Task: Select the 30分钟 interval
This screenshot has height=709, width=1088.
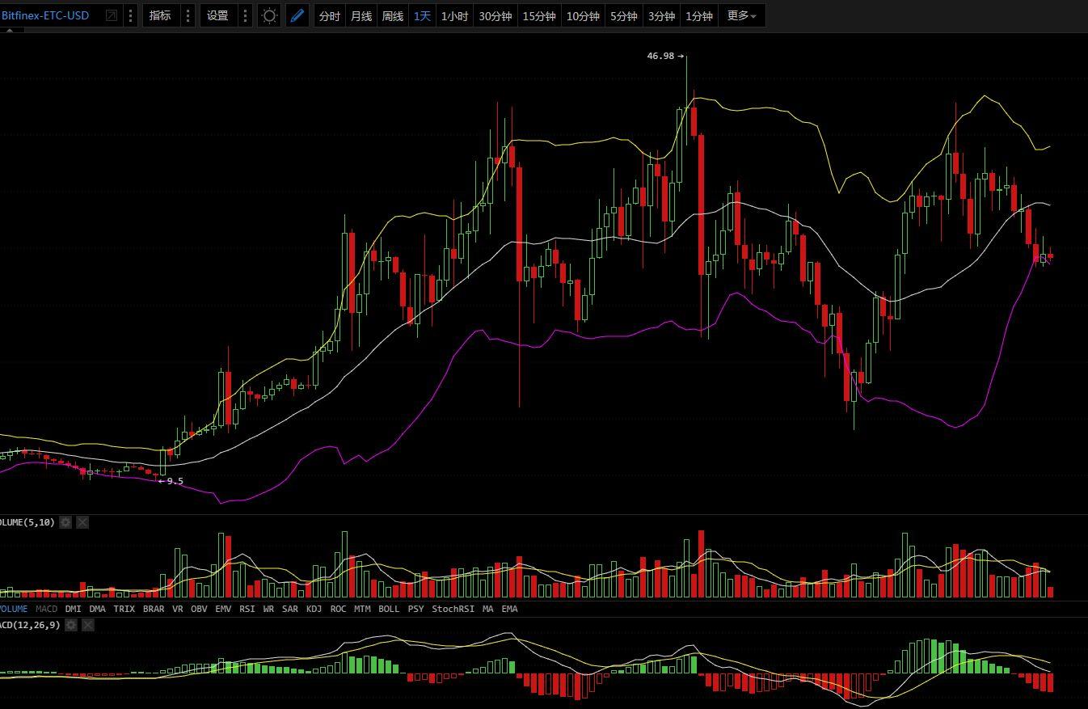Action: click(x=496, y=16)
